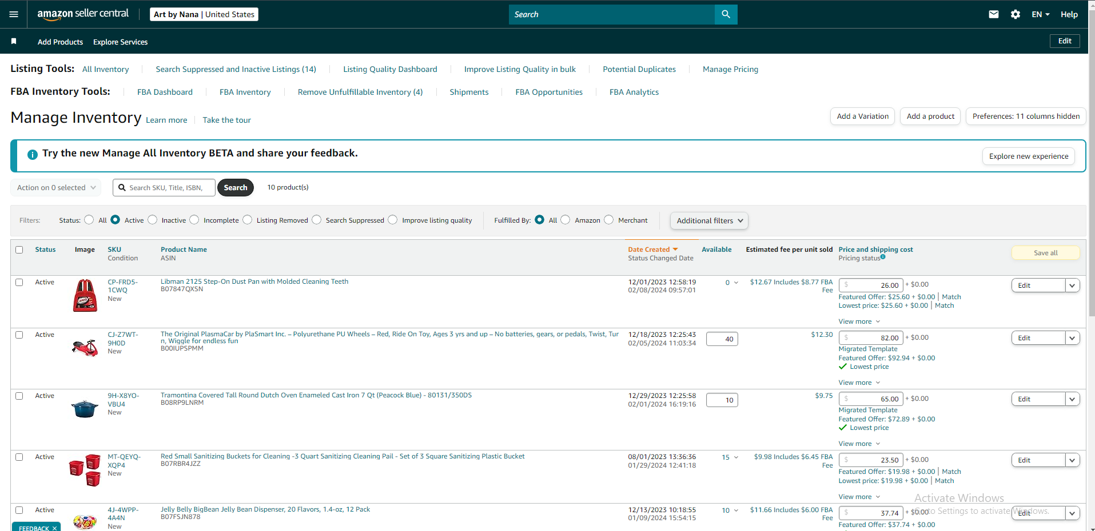1095x531 pixels.
Task: Choose the Incomplete status filter
Action: [x=194, y=220]
